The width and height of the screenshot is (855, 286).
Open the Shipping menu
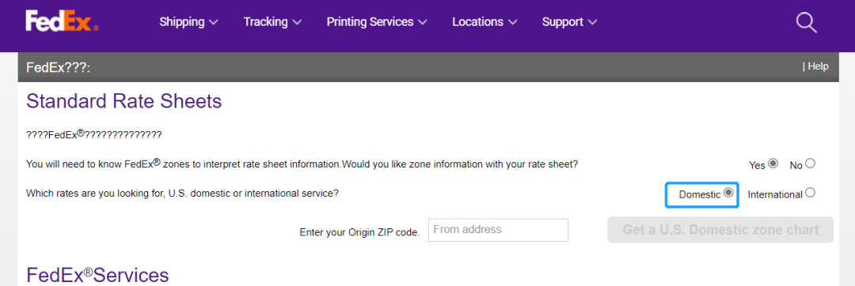(x=188, y=22)
